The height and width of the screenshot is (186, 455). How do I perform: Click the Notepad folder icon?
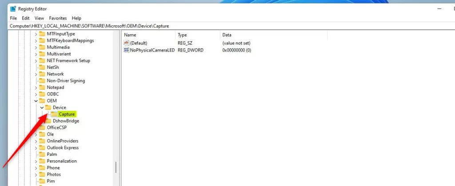click(x=42, y=87)
